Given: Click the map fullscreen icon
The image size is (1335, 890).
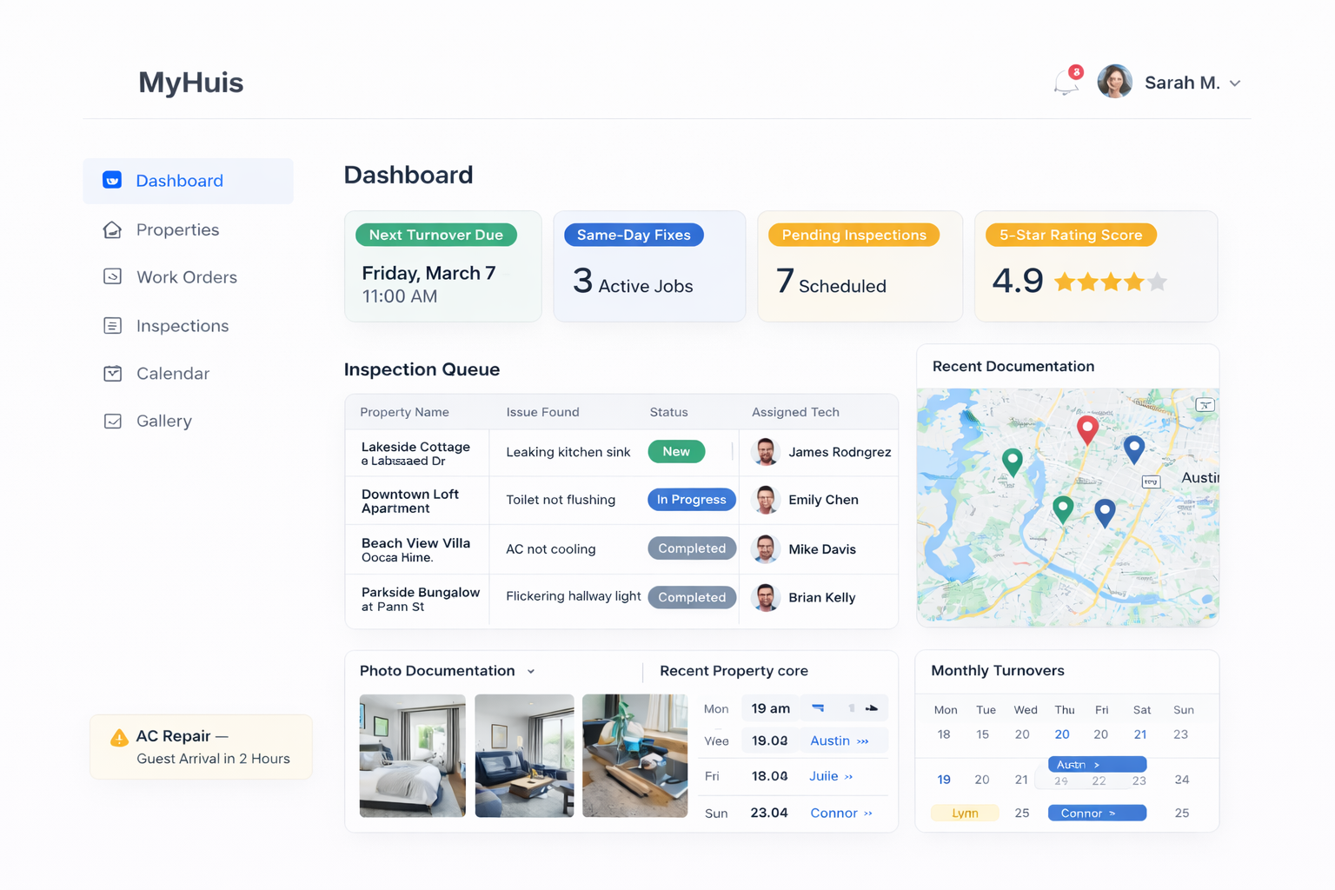Looking at the screenshot, I should click(1205, 404).
